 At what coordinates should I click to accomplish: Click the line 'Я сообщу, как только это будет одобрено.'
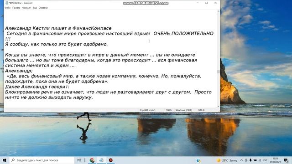point(57,44)
